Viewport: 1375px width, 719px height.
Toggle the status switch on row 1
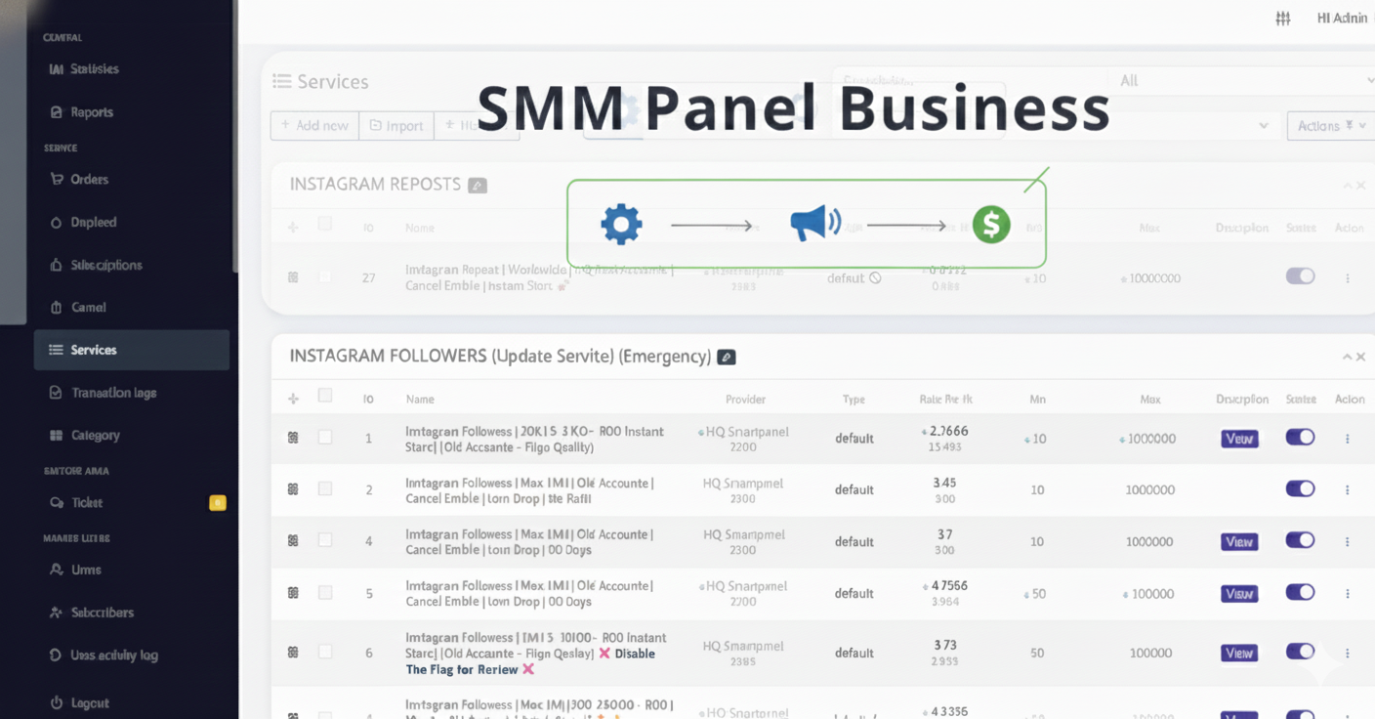pyautogui.click(x=1300, y=438)
